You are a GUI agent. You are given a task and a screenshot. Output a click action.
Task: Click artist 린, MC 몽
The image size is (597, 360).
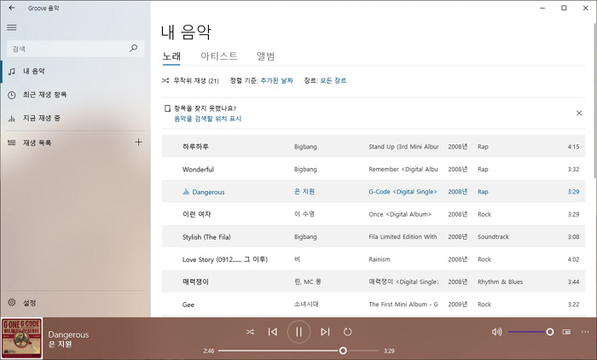coord(308,282)
